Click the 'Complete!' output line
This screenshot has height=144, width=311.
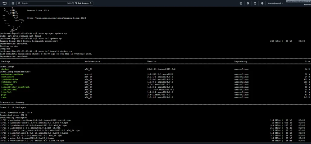[6, 49]
